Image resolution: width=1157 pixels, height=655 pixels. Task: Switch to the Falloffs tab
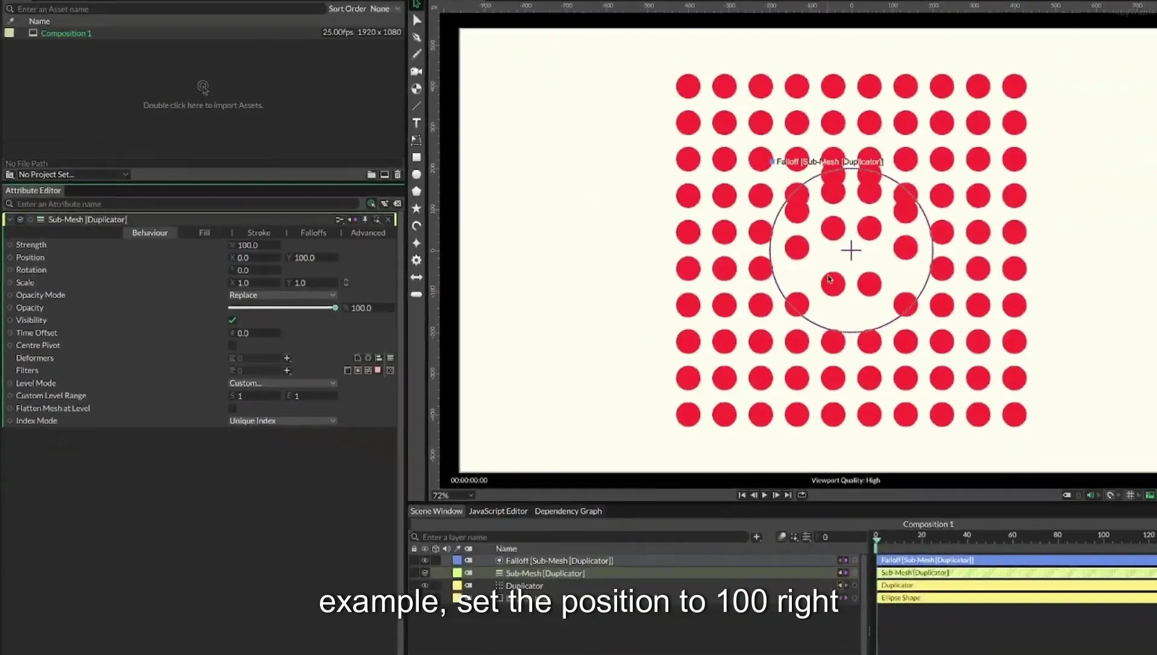coord(313,233)
